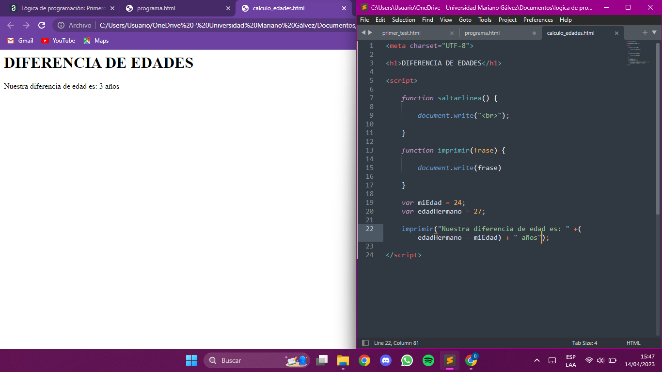Screen dimensions: 662x372
Task: Close Lógica de programación browser tab
Action: coord(112,8)
